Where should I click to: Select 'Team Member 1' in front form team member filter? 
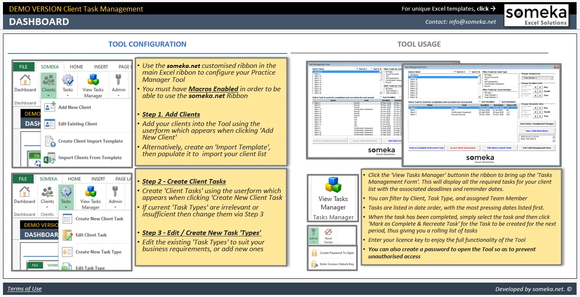pyautogui.click(x=491, y=95)
